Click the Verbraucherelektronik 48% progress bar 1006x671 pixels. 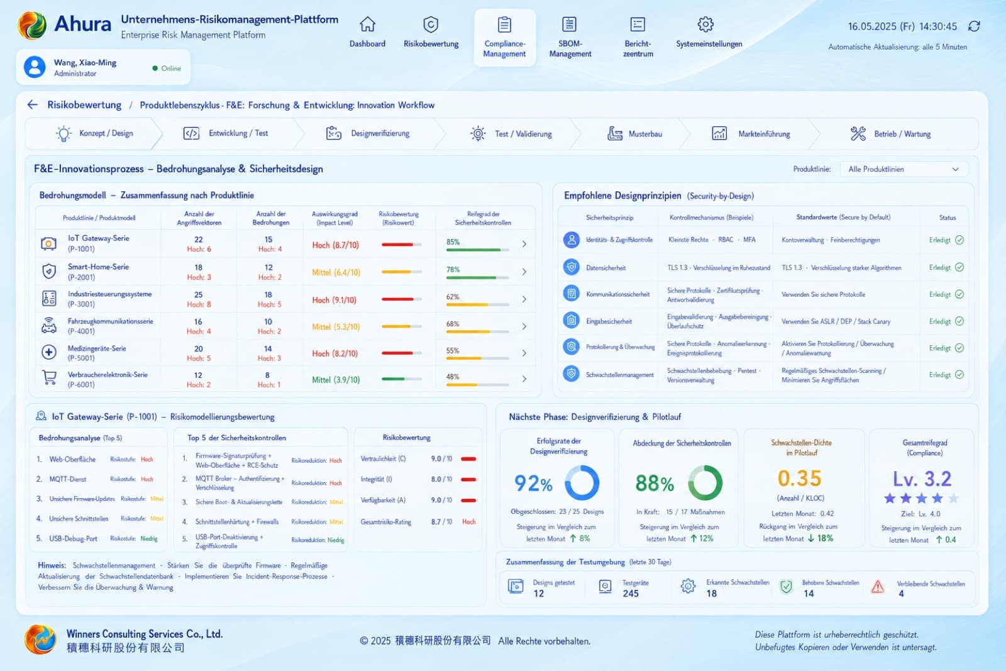478,385
